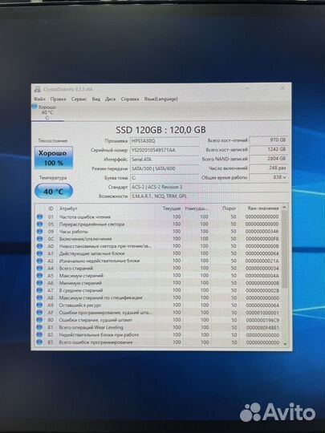Click the Текущее column header
This screenshot has width=325, height=433.
pyautogui.click(x=172, y=208)
